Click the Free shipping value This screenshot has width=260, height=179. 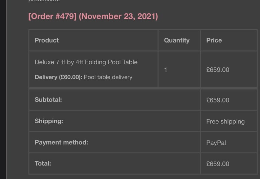tap(225, 122)
